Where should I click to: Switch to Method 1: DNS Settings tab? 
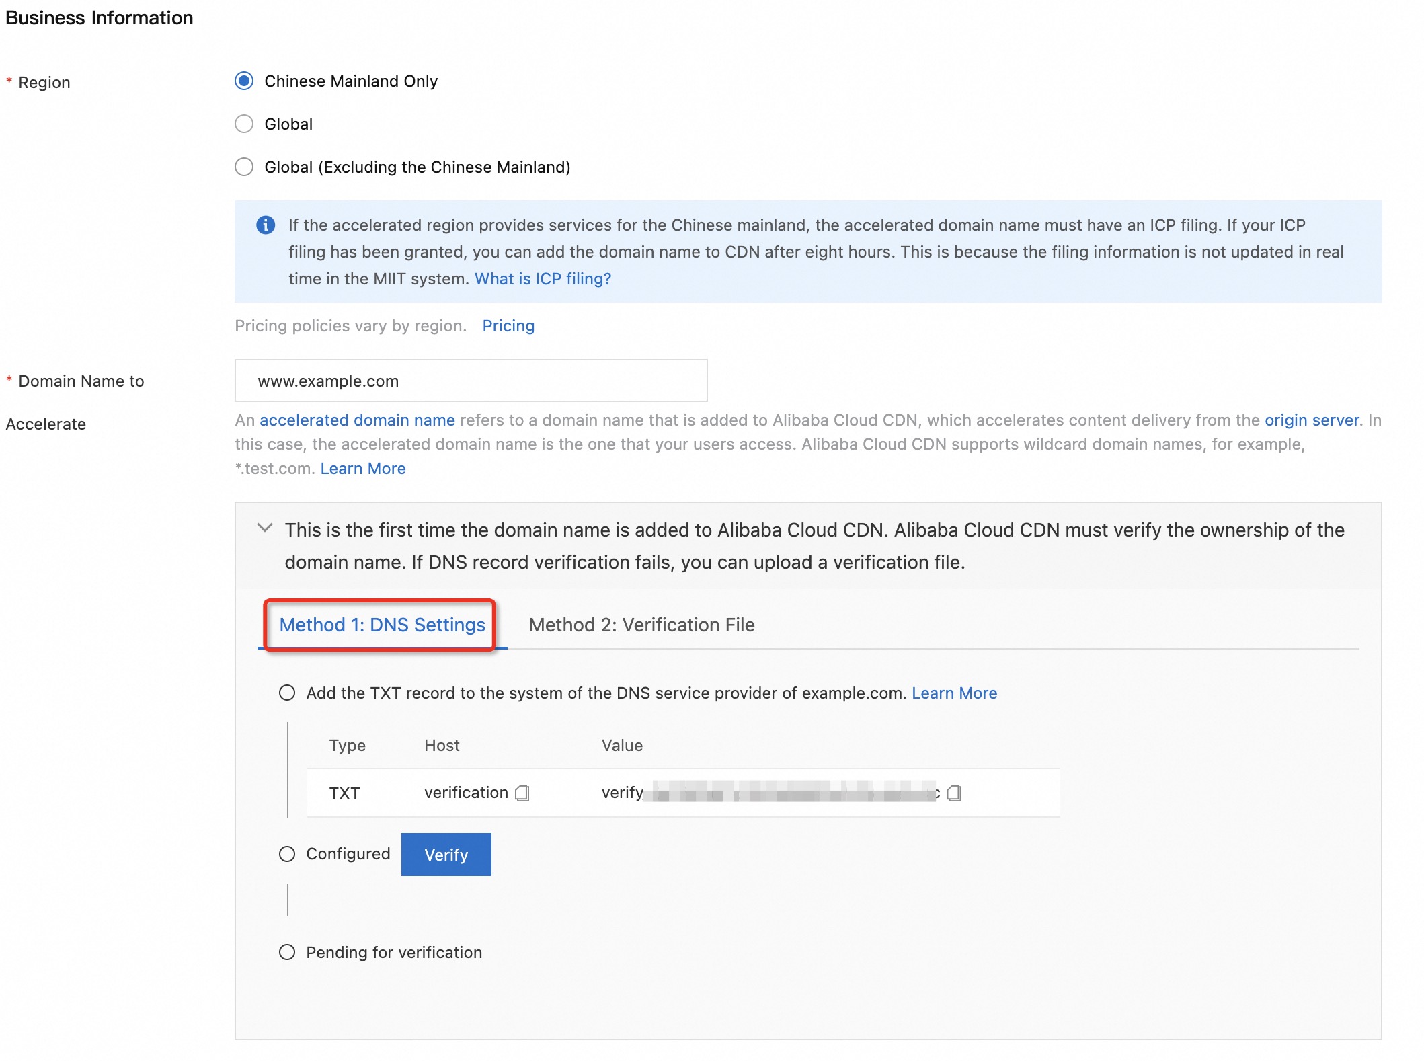pos(381,625)
